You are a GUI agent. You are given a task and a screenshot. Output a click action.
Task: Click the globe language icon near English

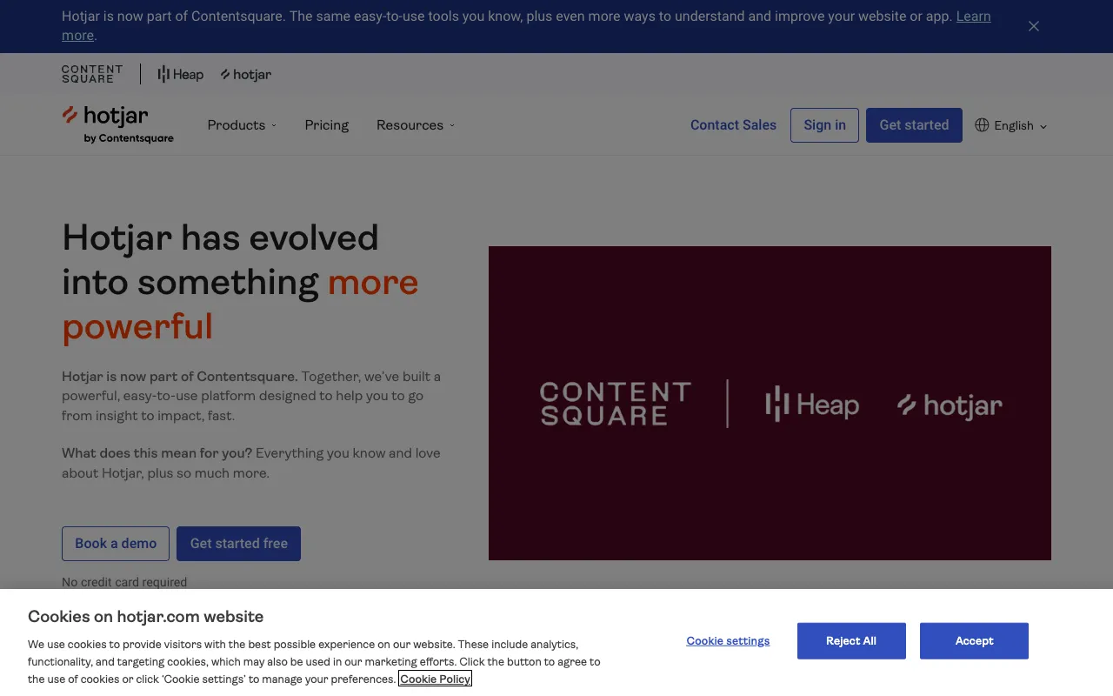(x=981, y=125)
